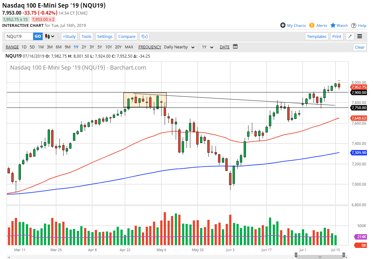The height and width of the screenshot is (259, 373).
Task: Select the 6M range option
Action: point(58,47)
